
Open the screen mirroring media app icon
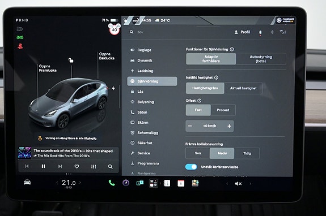139,183
